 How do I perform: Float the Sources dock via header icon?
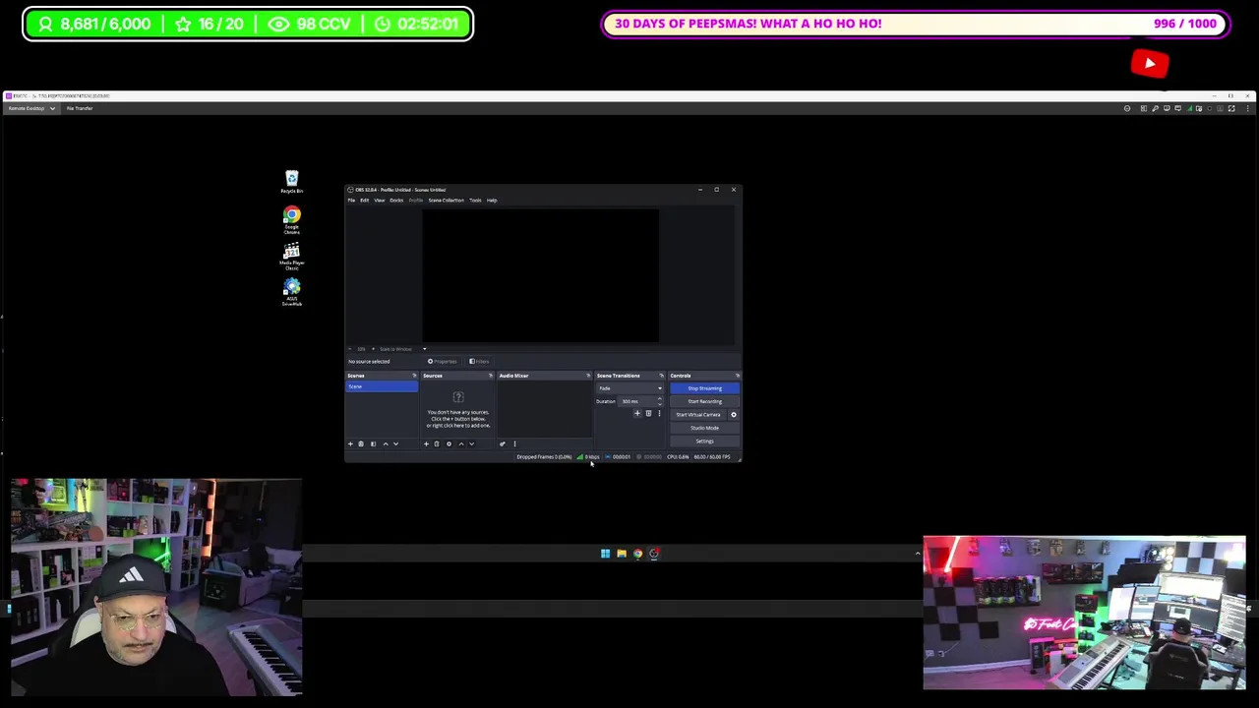click(x=490, y=376)
